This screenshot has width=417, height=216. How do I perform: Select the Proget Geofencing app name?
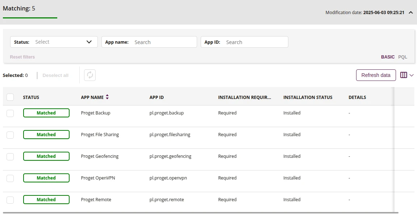point(100,156)
